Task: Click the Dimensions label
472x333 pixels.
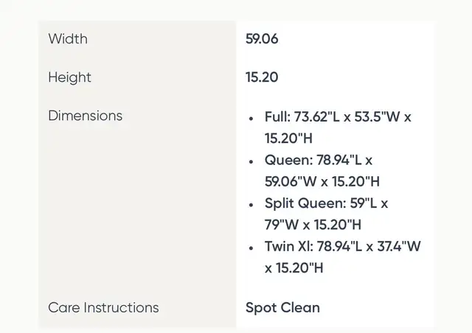Action: [86, 116]
